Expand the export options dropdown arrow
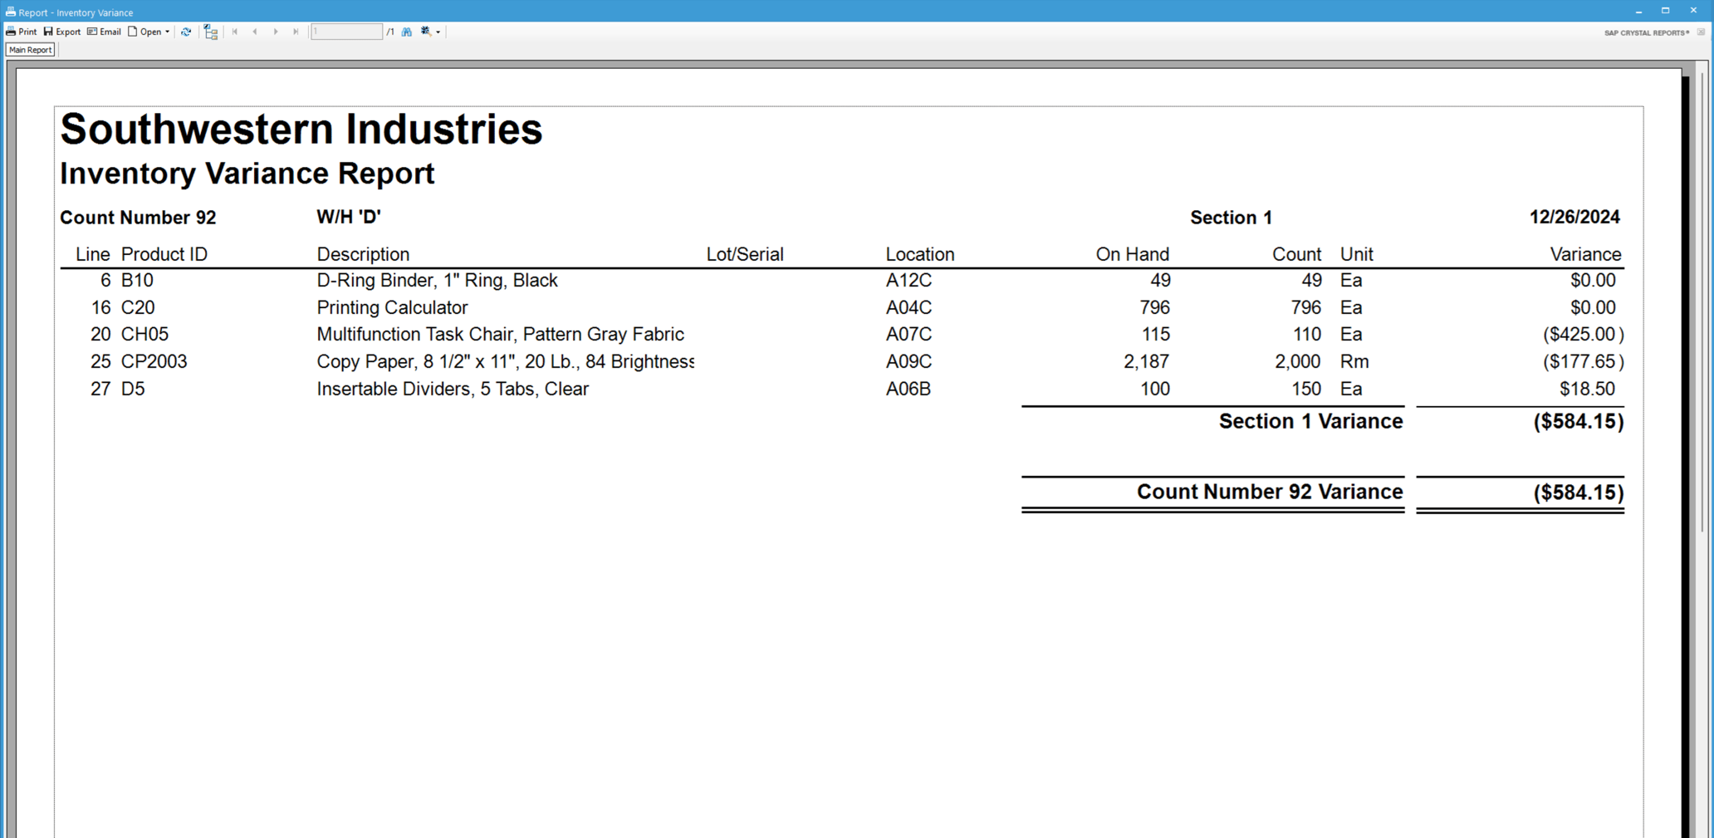Image resolution: width=1714 pixels, height=838 pixels. coord(438,32)
